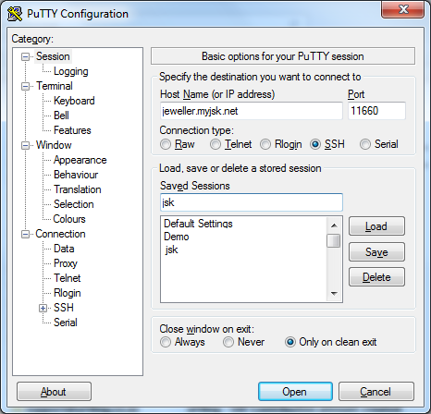
Task: Open the Connection category
Action: pyautogui.click(x=60, y=234)
